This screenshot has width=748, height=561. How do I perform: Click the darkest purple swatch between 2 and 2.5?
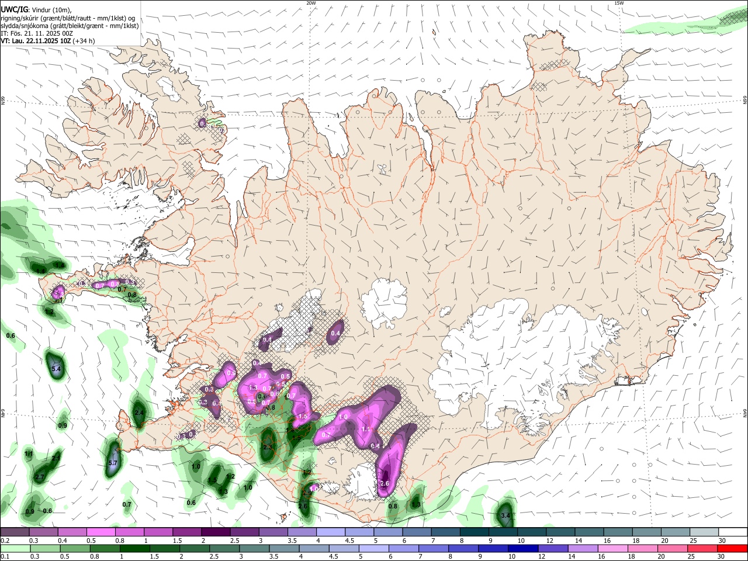point(215,532)
